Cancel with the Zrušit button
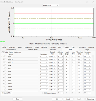The width and height of the screenshot is (96, 101). click(x=68, y=99)
